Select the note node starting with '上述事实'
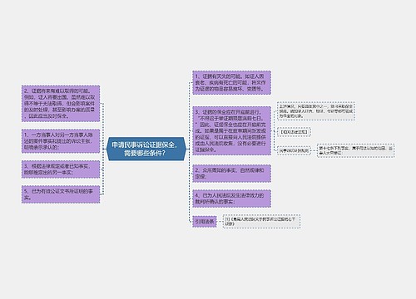This screenshot has width=416, height=299. pyautogui.click(x=316, y=111)
